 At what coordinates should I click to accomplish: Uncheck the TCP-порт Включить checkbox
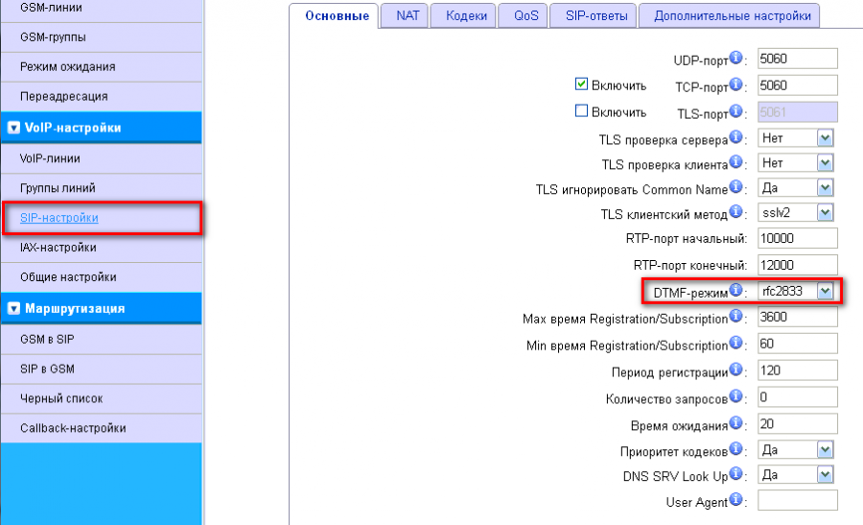click(x=580, y=84)
